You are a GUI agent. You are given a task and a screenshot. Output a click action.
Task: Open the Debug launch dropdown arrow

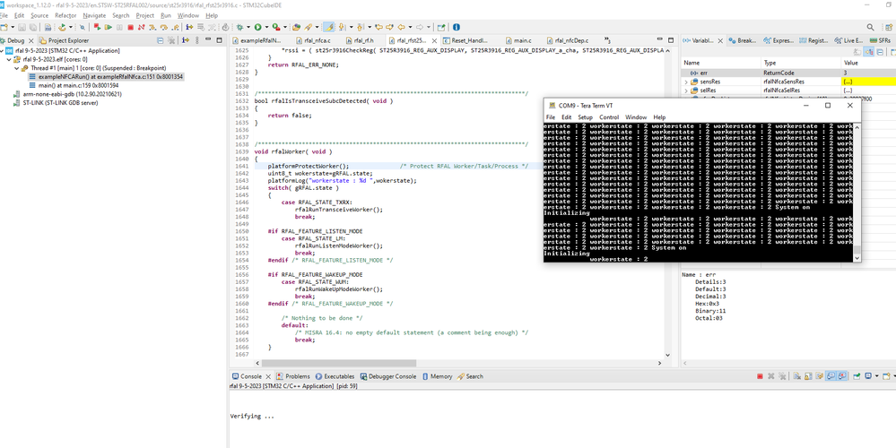(248, 27)
